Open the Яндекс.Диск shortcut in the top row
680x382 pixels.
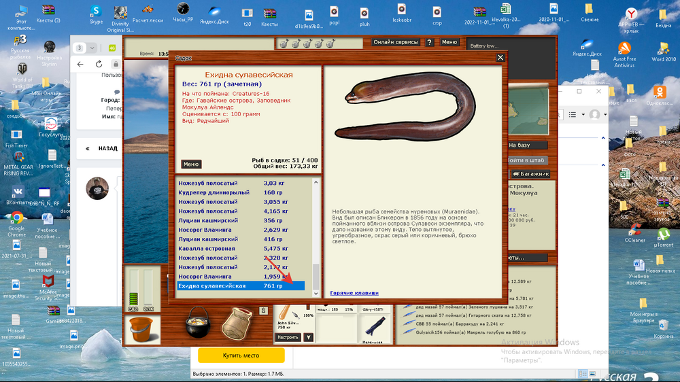coord(214,14)
